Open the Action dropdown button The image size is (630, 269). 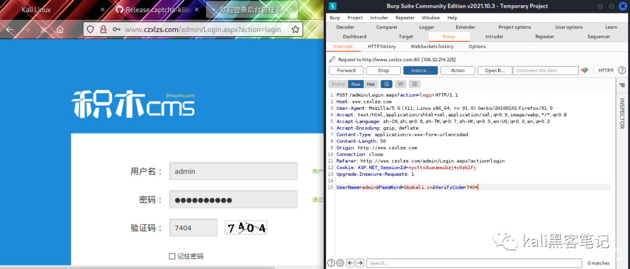pyautogui.click(x=458, y=71)
